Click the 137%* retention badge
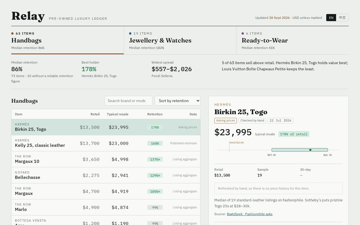The height and width of the screenshot is (225, 360). (x=155, y=159)
